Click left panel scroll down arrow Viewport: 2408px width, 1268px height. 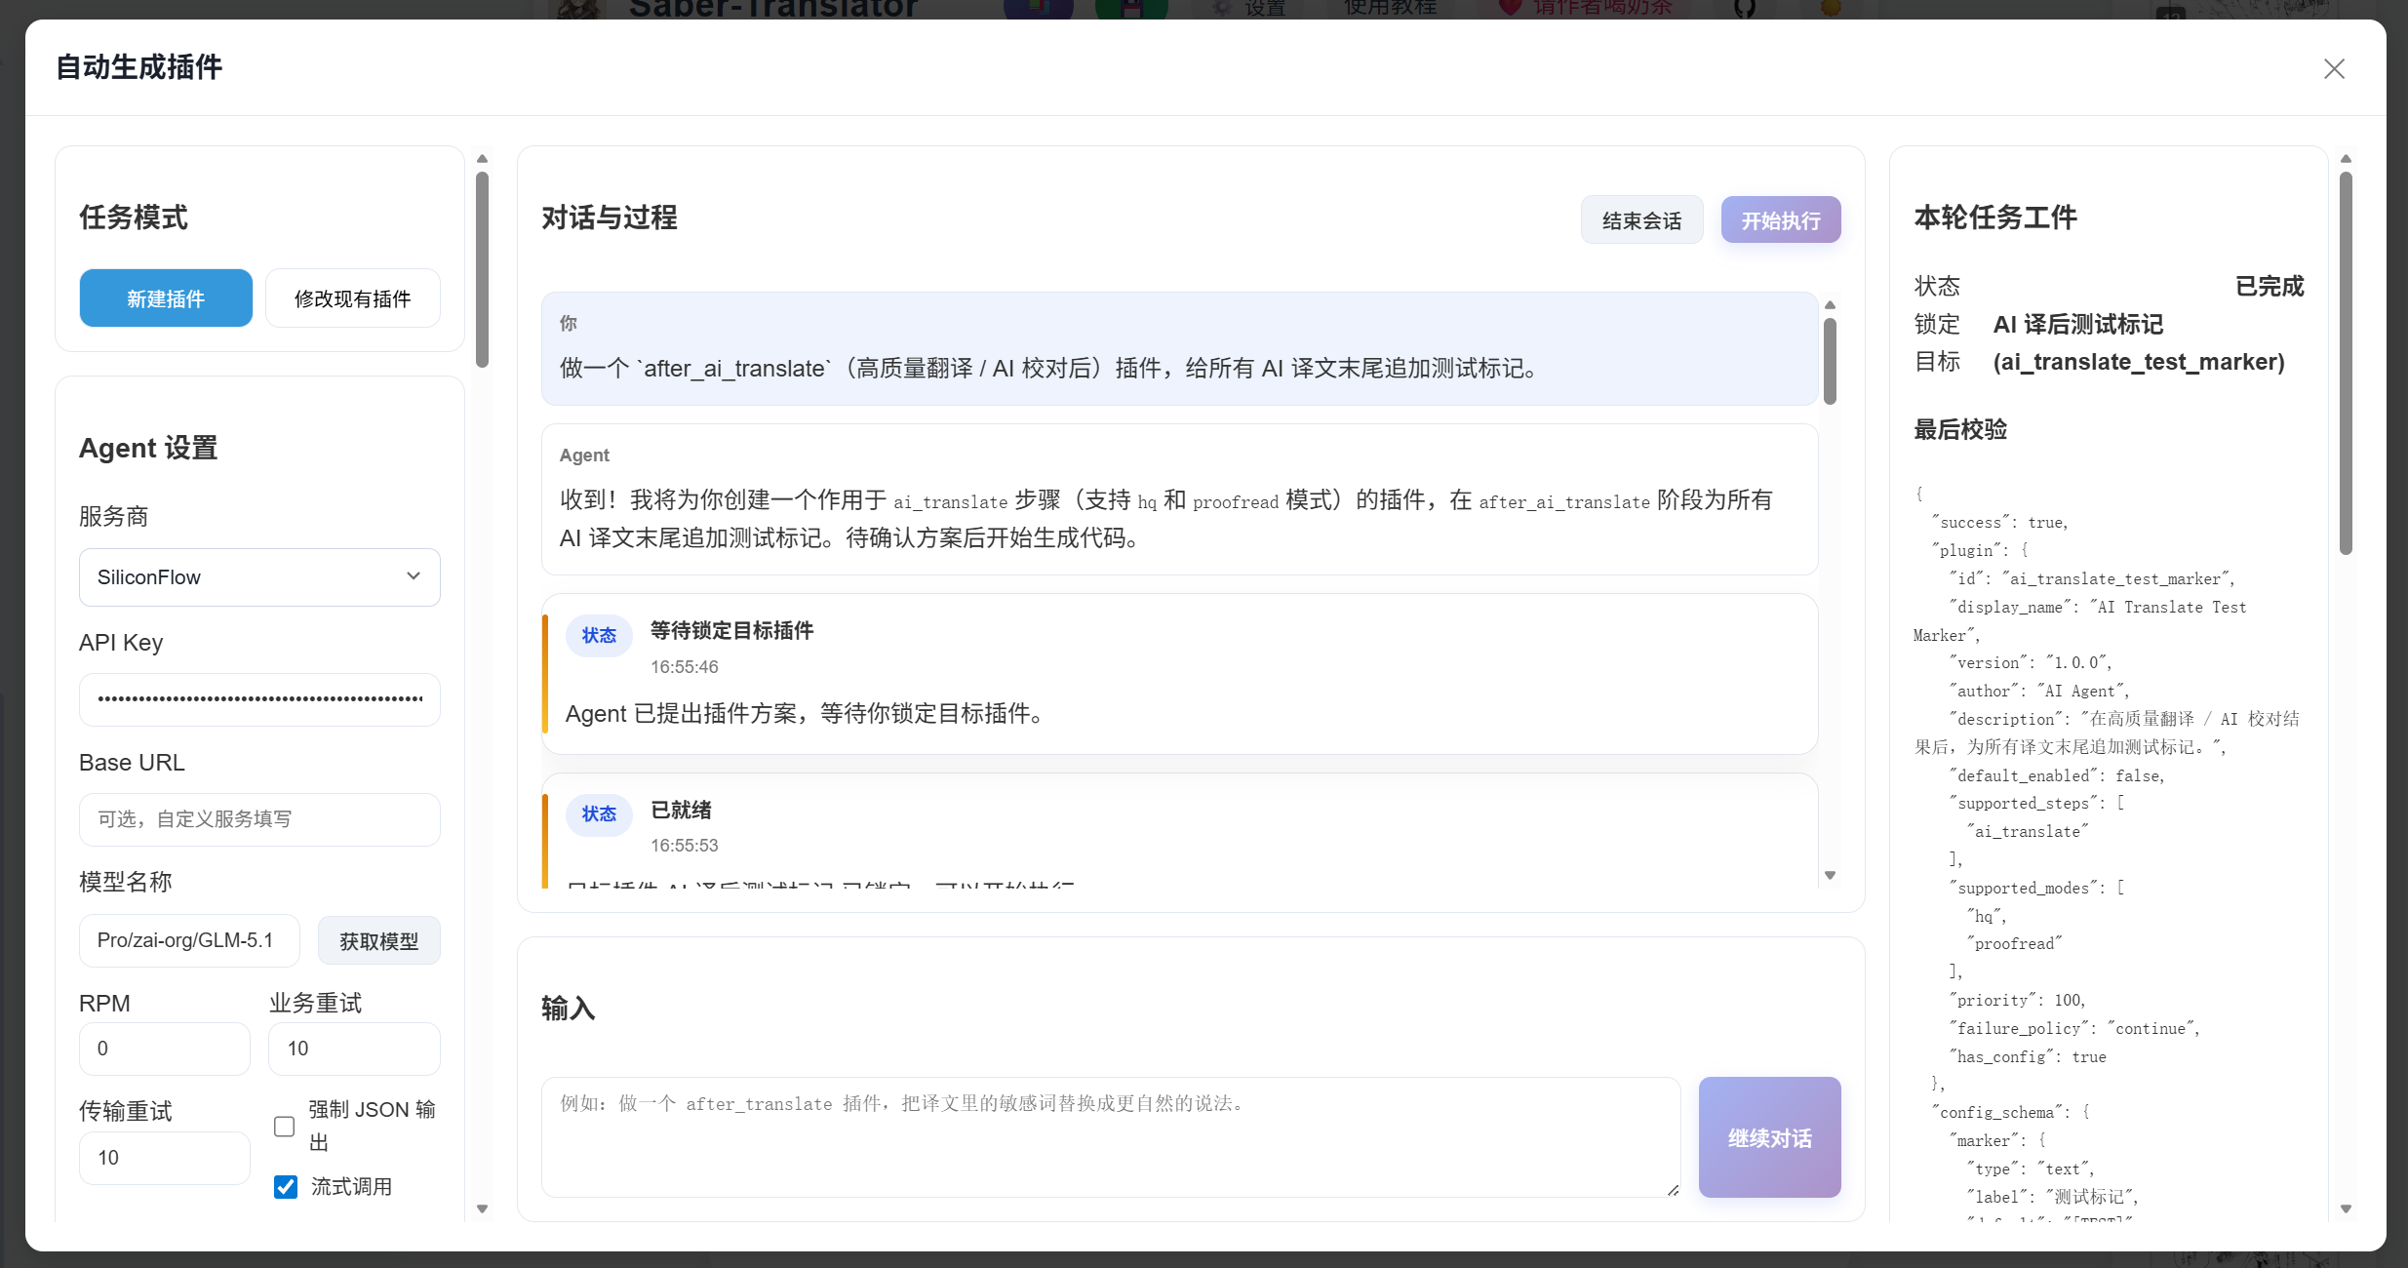(x=482, y=1209)
